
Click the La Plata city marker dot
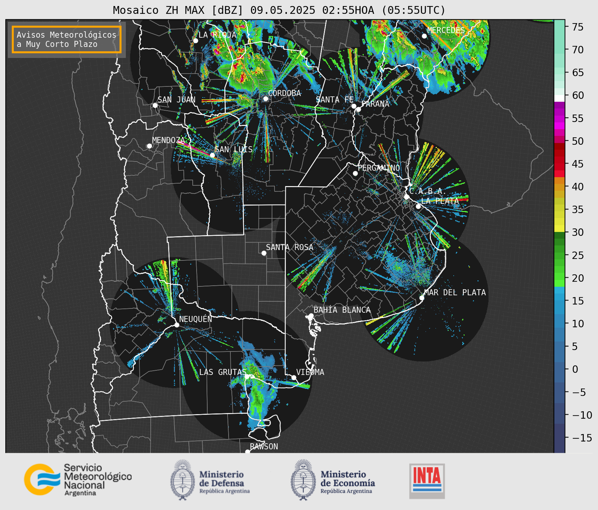point(418,206)
